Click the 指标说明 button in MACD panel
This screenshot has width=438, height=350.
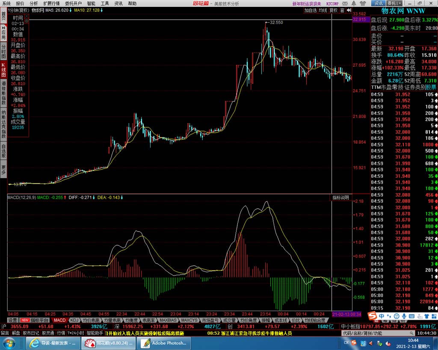340,197
